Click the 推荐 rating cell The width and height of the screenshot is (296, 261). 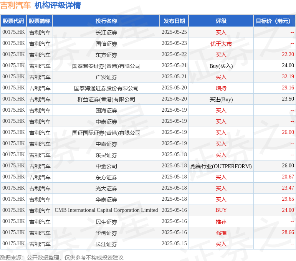pos(221,222)
